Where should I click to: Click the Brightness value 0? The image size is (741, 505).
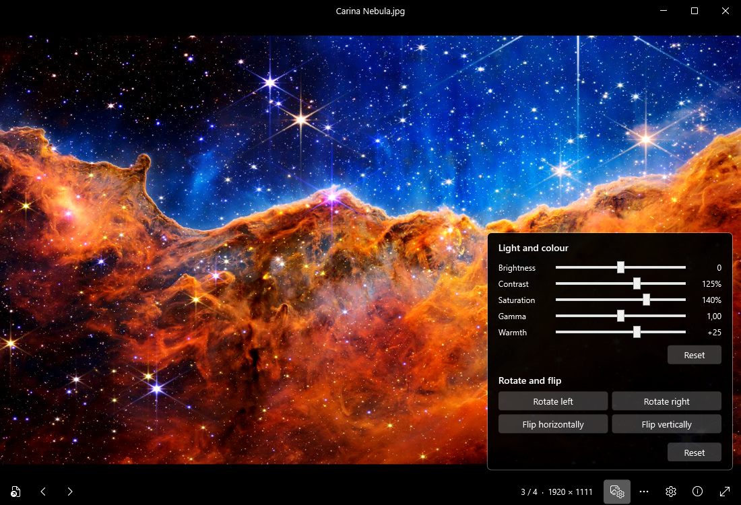pyautogui.click(x=719, y=268)
